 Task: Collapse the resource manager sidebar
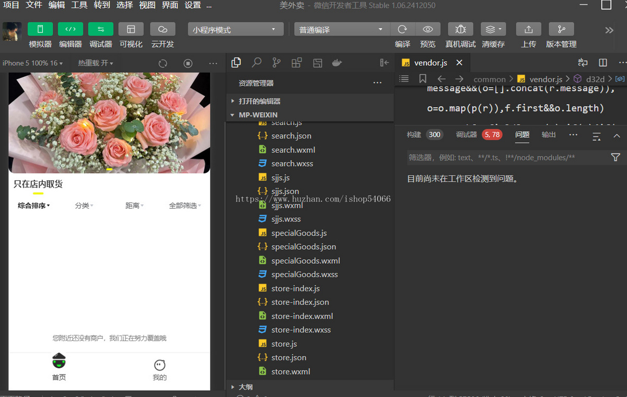(x=384, y=62)
